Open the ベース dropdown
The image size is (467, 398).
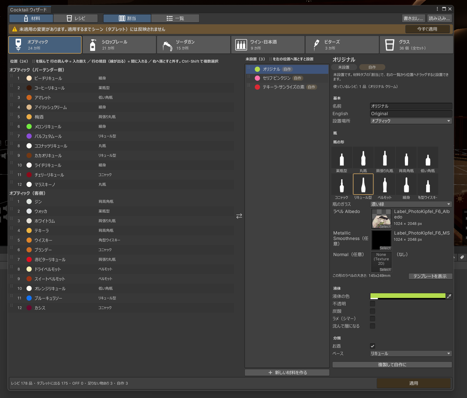(411, 354)
